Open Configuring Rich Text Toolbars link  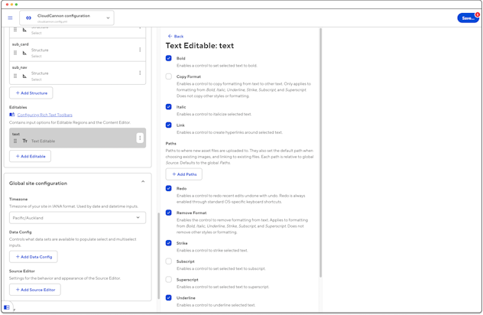[44, 115]
